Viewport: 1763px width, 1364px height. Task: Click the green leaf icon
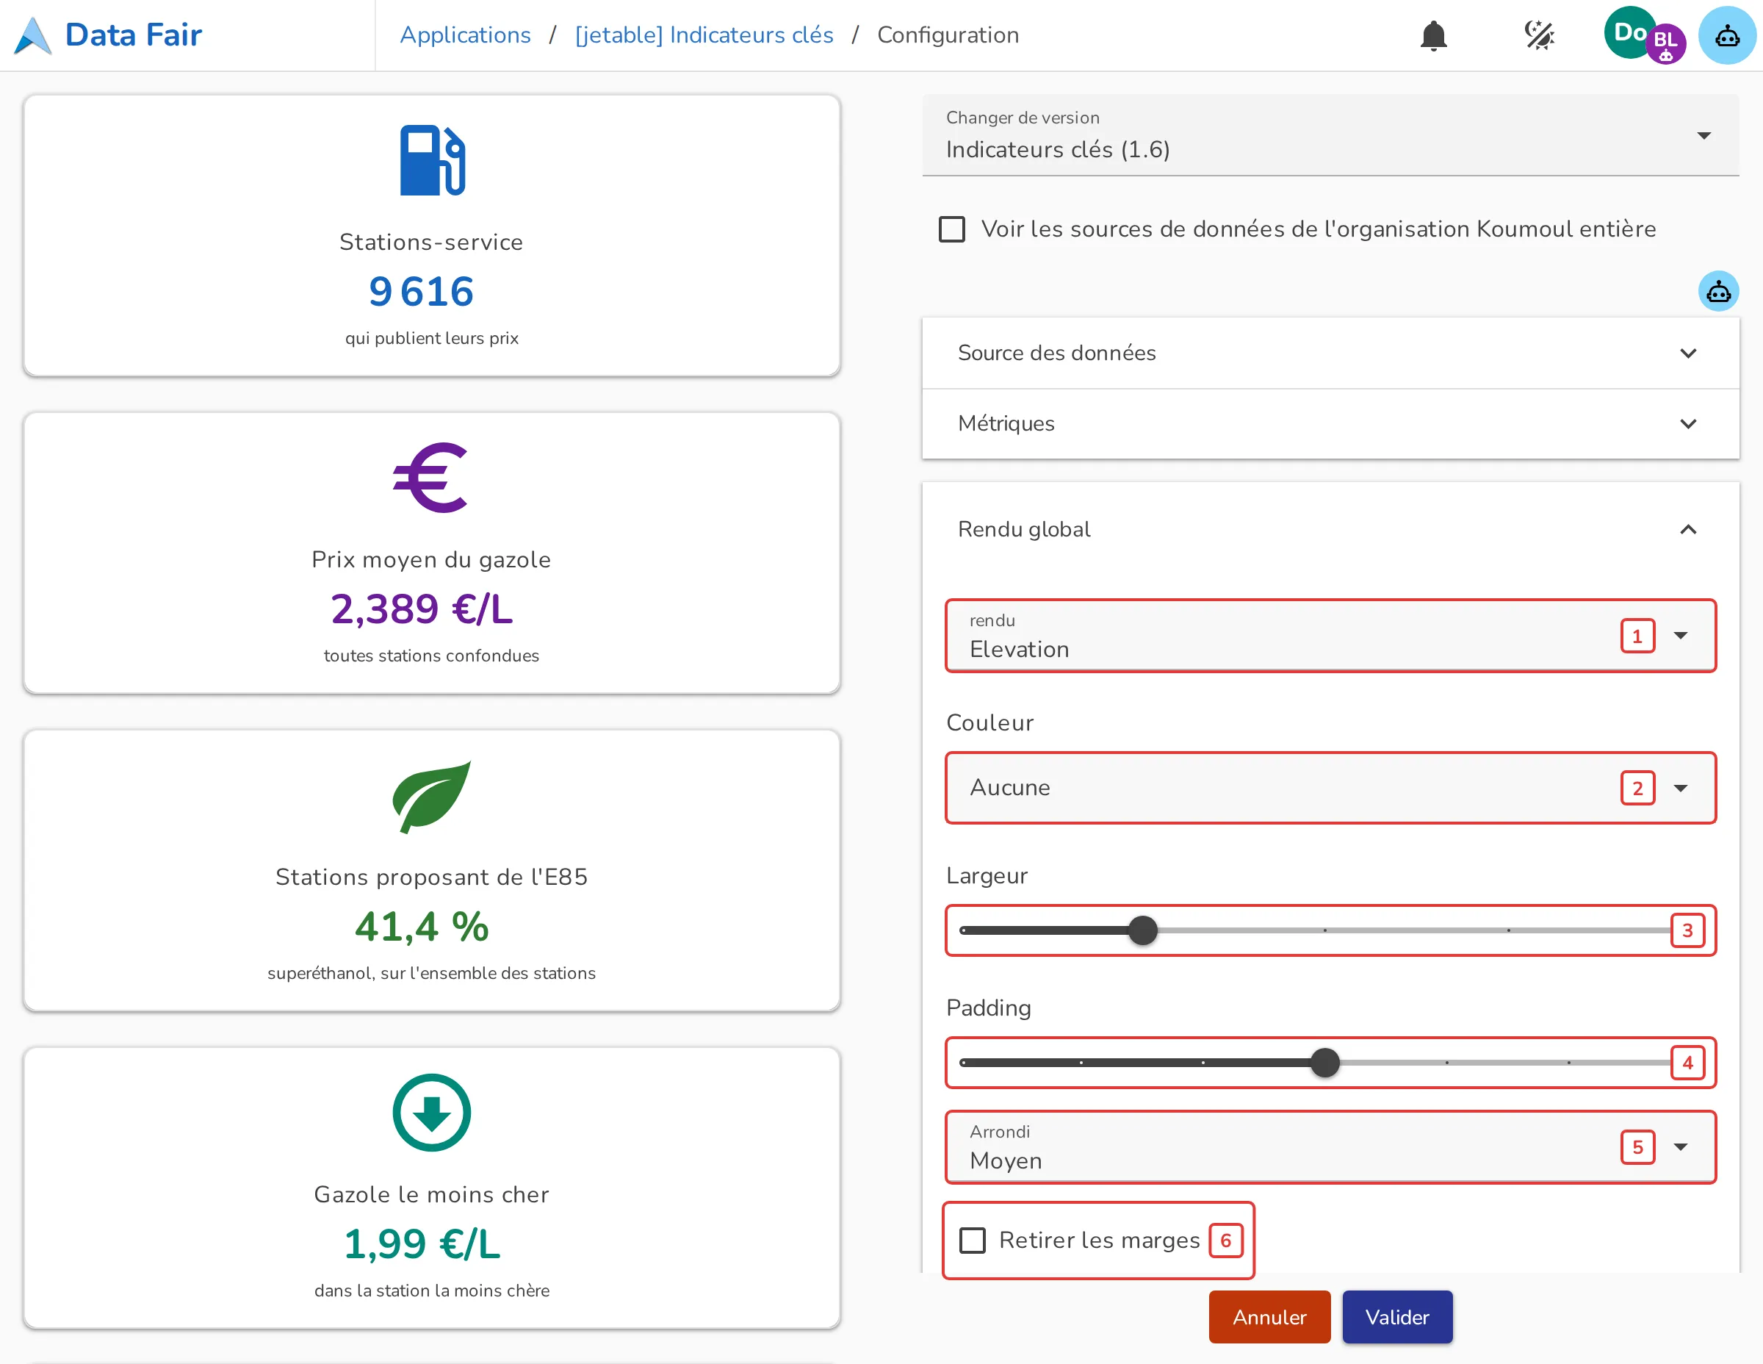pyautogui.click(x=431, y=796)
